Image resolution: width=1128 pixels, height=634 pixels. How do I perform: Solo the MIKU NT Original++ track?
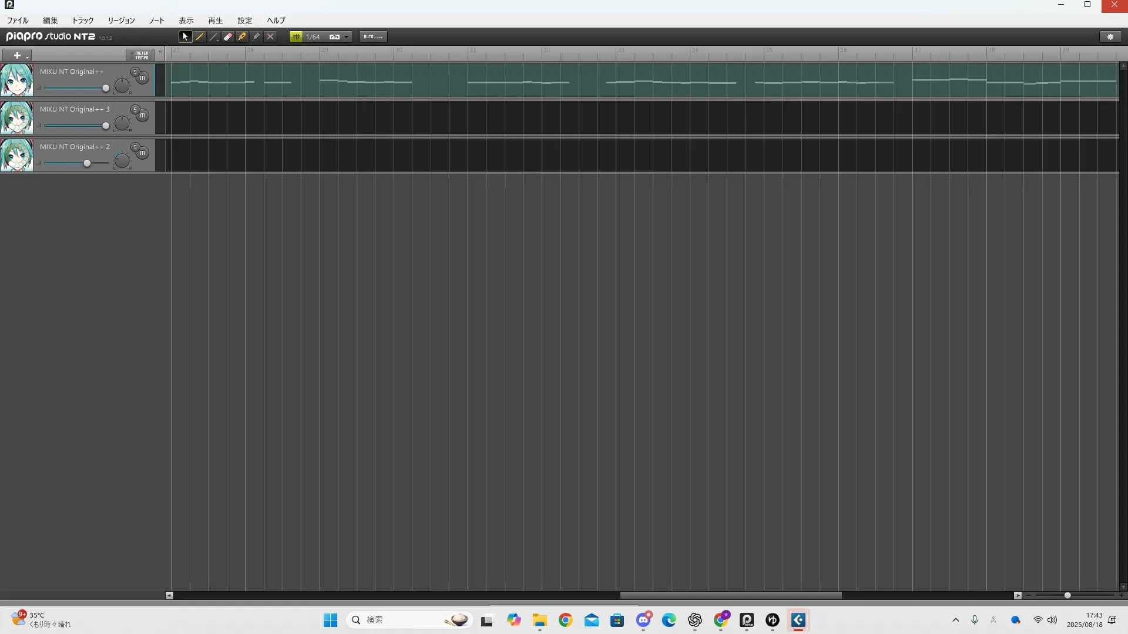point(135,72)
